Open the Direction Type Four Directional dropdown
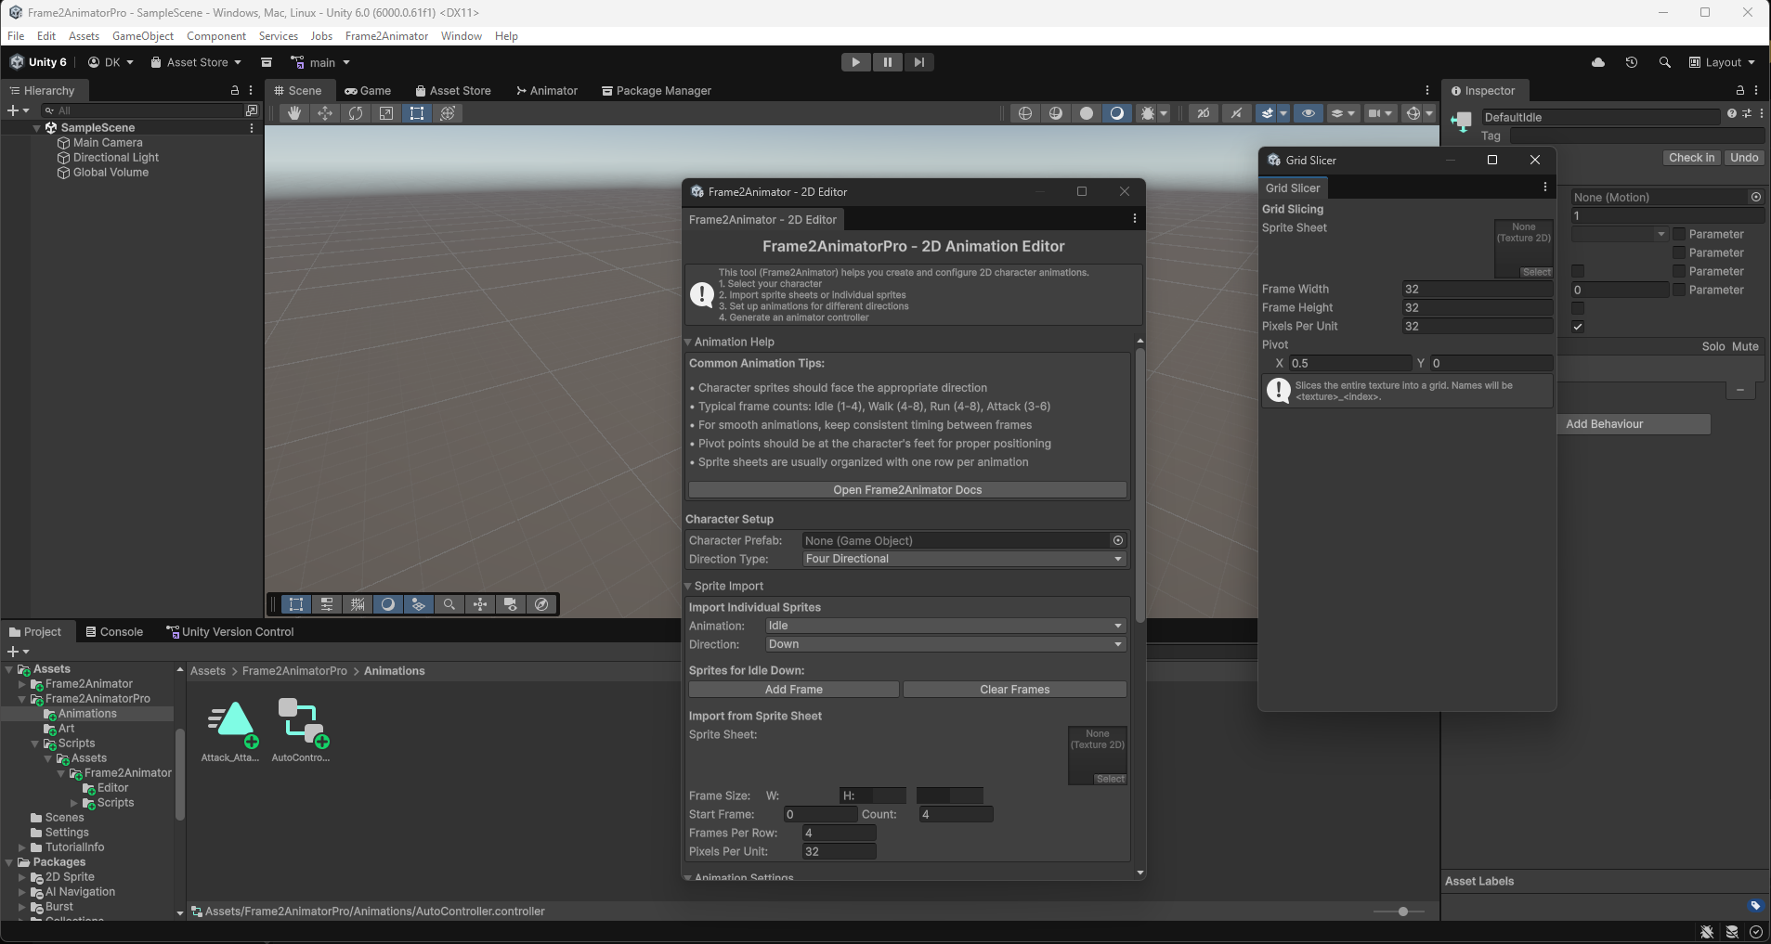The width and height of the screenshot is (1771, 944). (964, 559)
